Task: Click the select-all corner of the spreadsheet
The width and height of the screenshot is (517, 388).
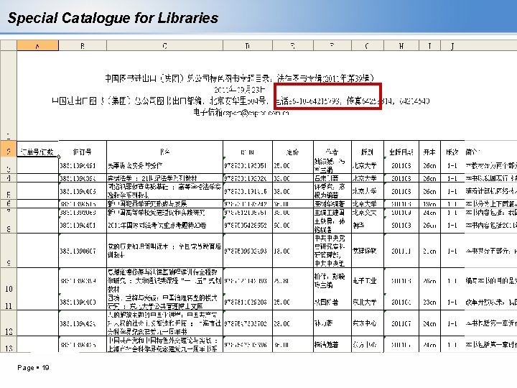Action: [x=8, y=45]
